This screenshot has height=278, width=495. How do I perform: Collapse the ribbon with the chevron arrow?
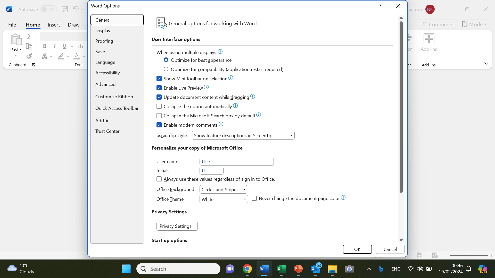(x=486, y=63)
